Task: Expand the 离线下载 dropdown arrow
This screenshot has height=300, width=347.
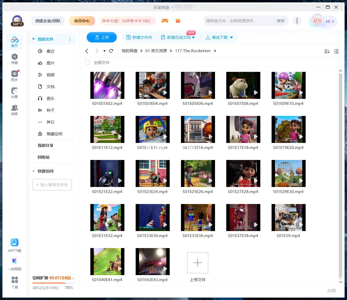Action: (x=232, y=37)
